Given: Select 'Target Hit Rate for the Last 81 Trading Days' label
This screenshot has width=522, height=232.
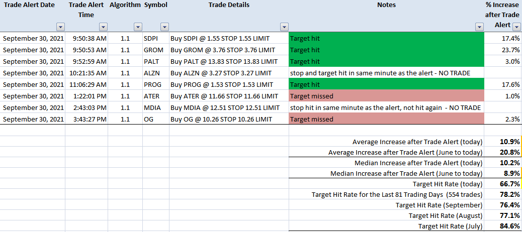Looking at the screenshot, I should pyautogui.click(x=397, y=194).
